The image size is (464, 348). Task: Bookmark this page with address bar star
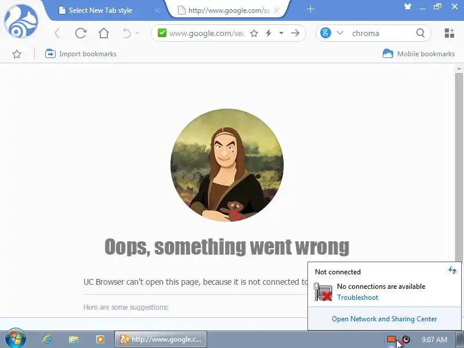click(x=254, y=33)
